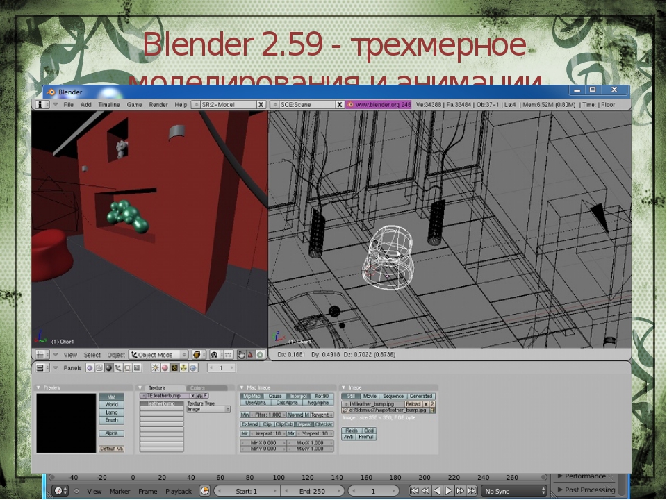Select the Repeat extension mode
Screen dimensions: 667x500
[x=304, y=424]
